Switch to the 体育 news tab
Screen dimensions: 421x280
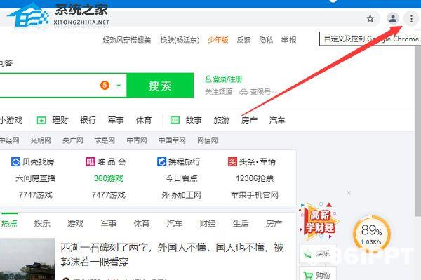click(142, 223)
